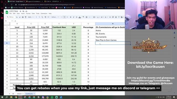Go to Sheets home via green logo

7,12
